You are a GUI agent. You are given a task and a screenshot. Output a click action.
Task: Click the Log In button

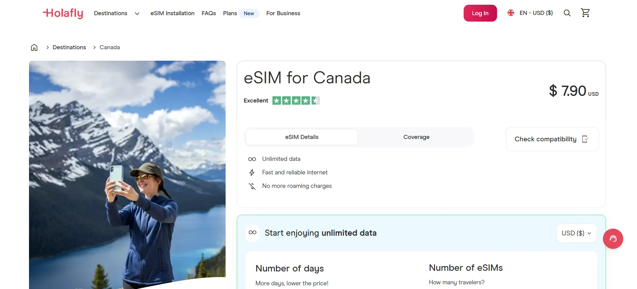tap(480, 13)
